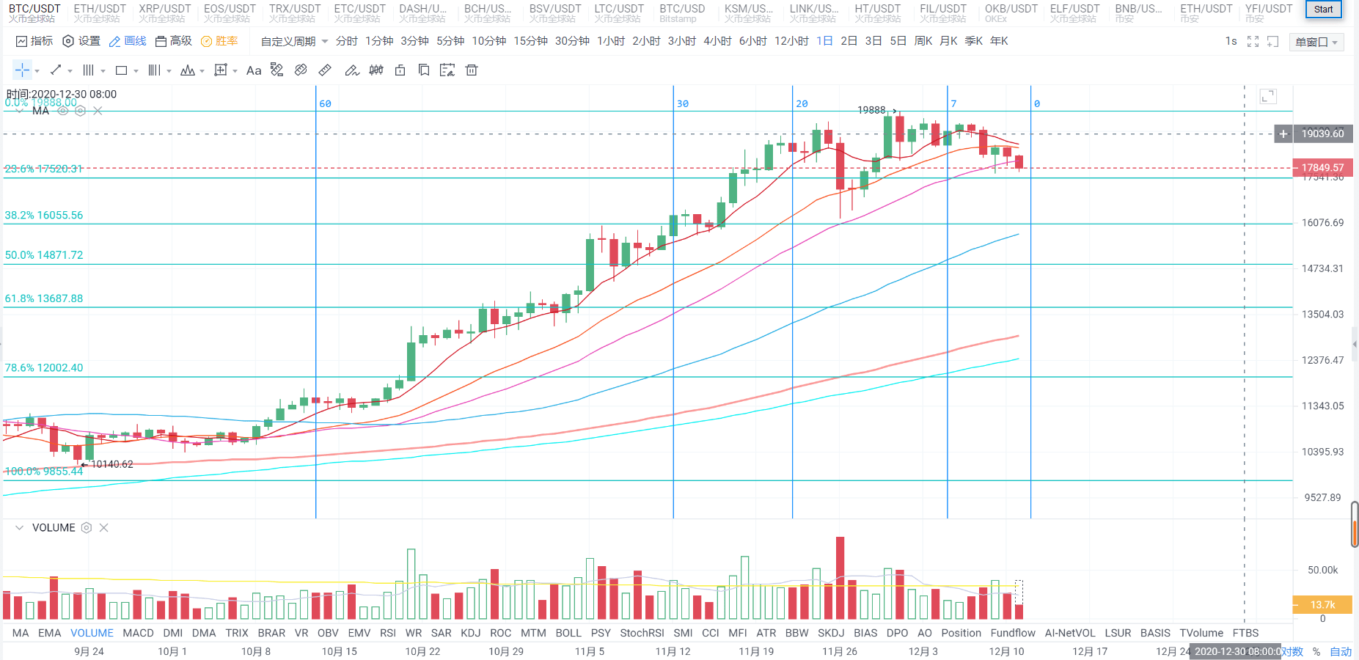Click the Start button
This screenshot has width=1359, height=660.
click(1323, 10)
